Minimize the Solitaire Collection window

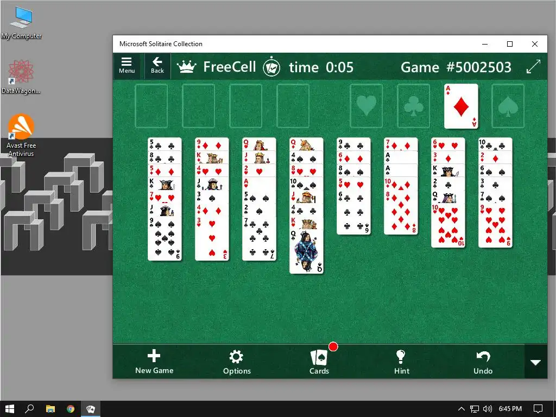pos(485,44)
